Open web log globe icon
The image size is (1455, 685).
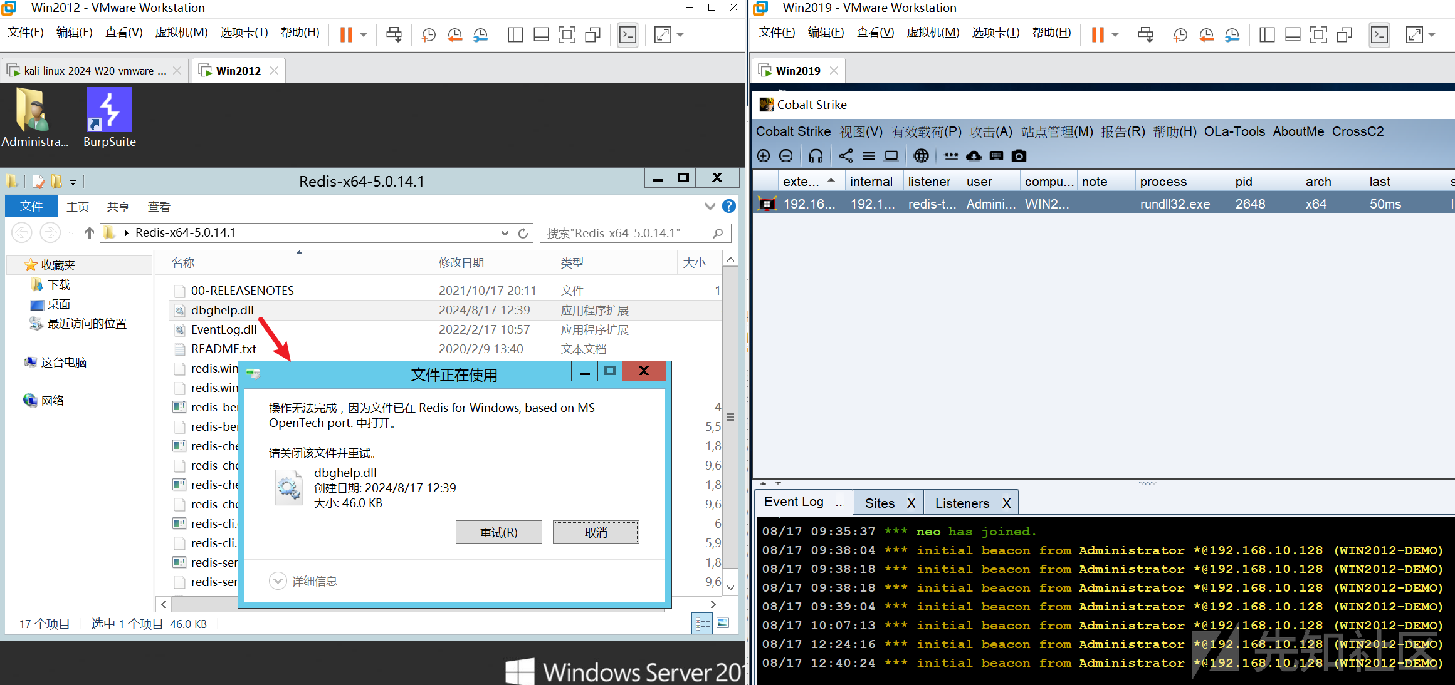(921, 156)
